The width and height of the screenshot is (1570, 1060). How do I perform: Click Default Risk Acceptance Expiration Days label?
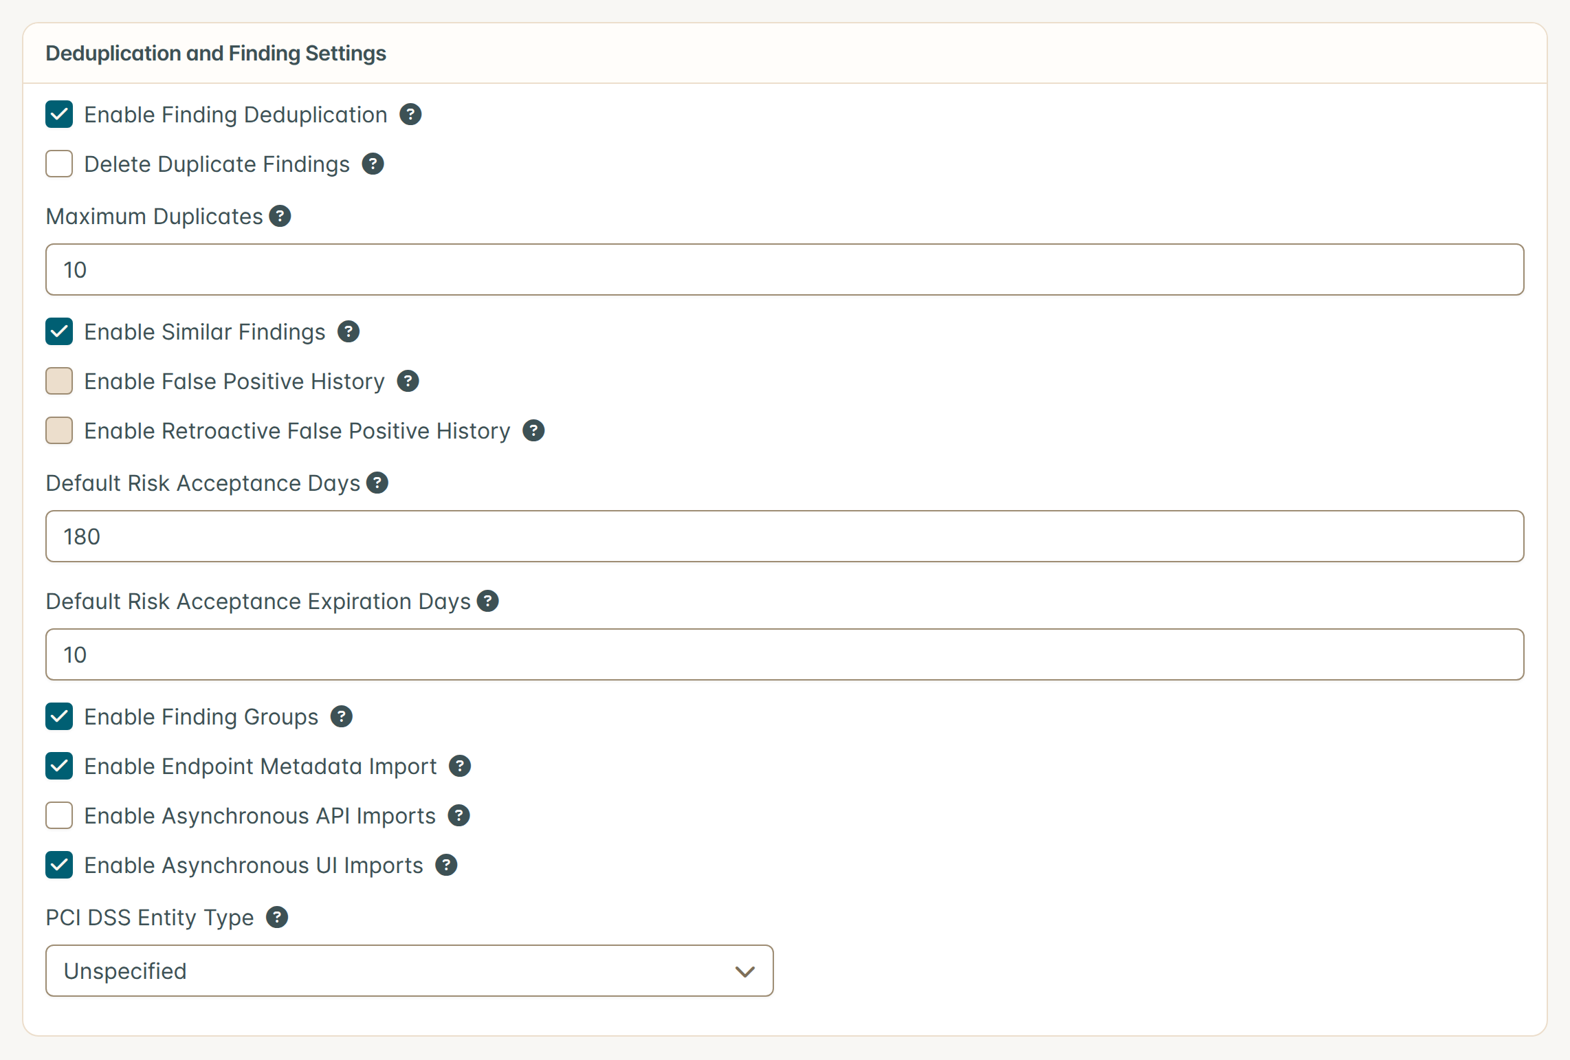(258, 601)
